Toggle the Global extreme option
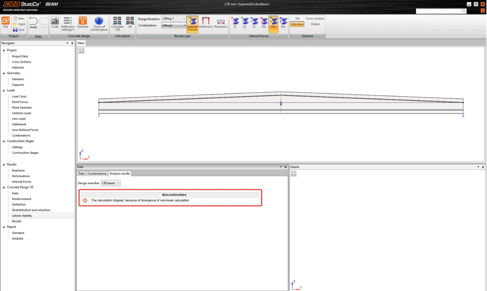Screen dimensions: 487x291 point(315,24)
